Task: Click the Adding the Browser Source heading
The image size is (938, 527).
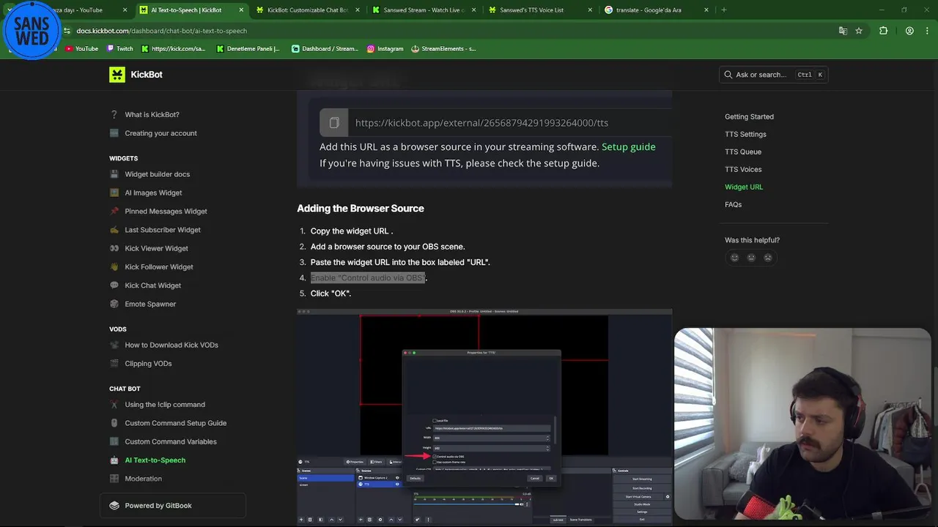Action: click(x=361, y=209)
